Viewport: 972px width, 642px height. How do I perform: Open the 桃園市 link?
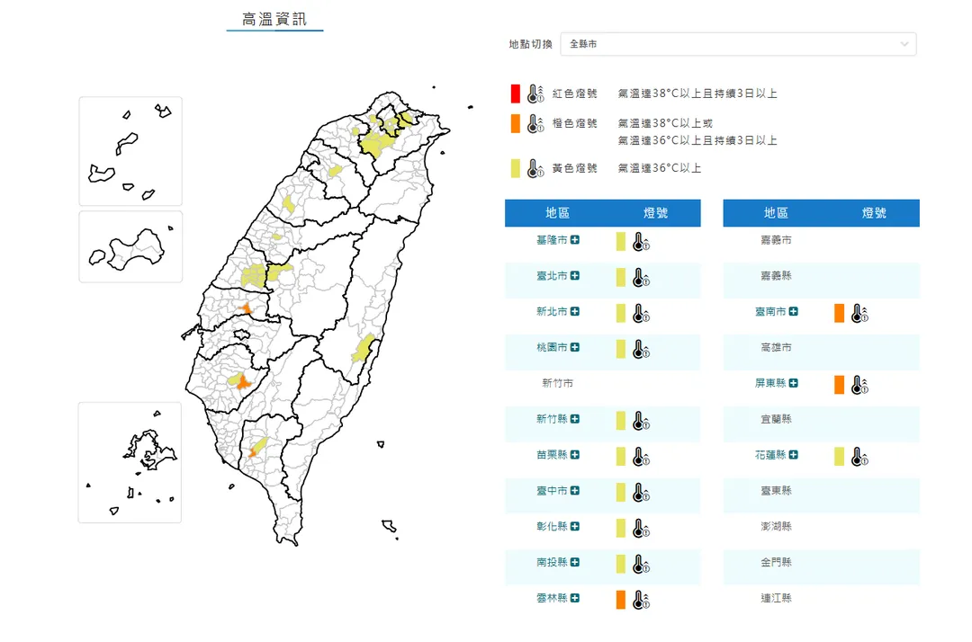[x=552, y=347]
